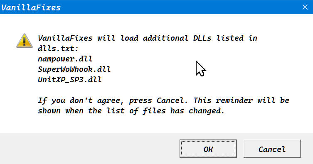
Task: Decline DLL loading via the Cancel button
Action: click(272, 149)
